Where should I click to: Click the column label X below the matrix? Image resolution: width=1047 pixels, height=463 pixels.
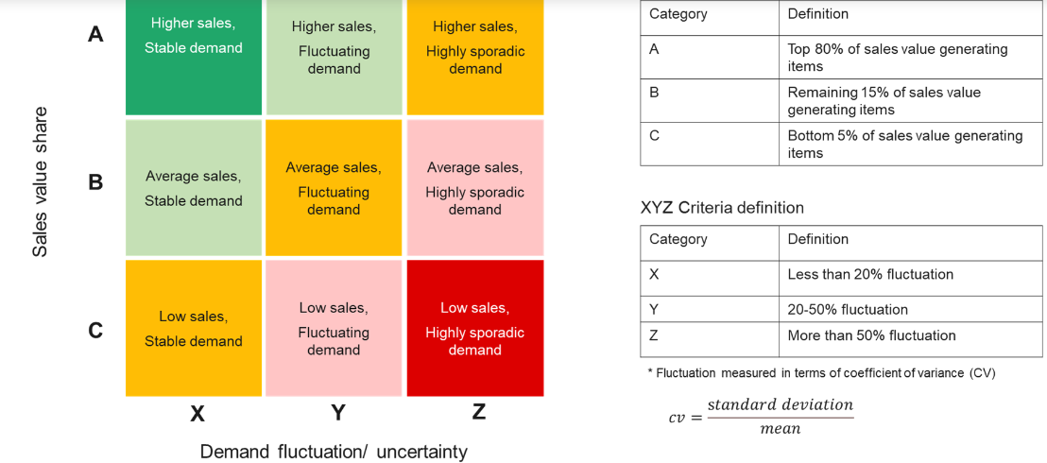coord(197,414)
